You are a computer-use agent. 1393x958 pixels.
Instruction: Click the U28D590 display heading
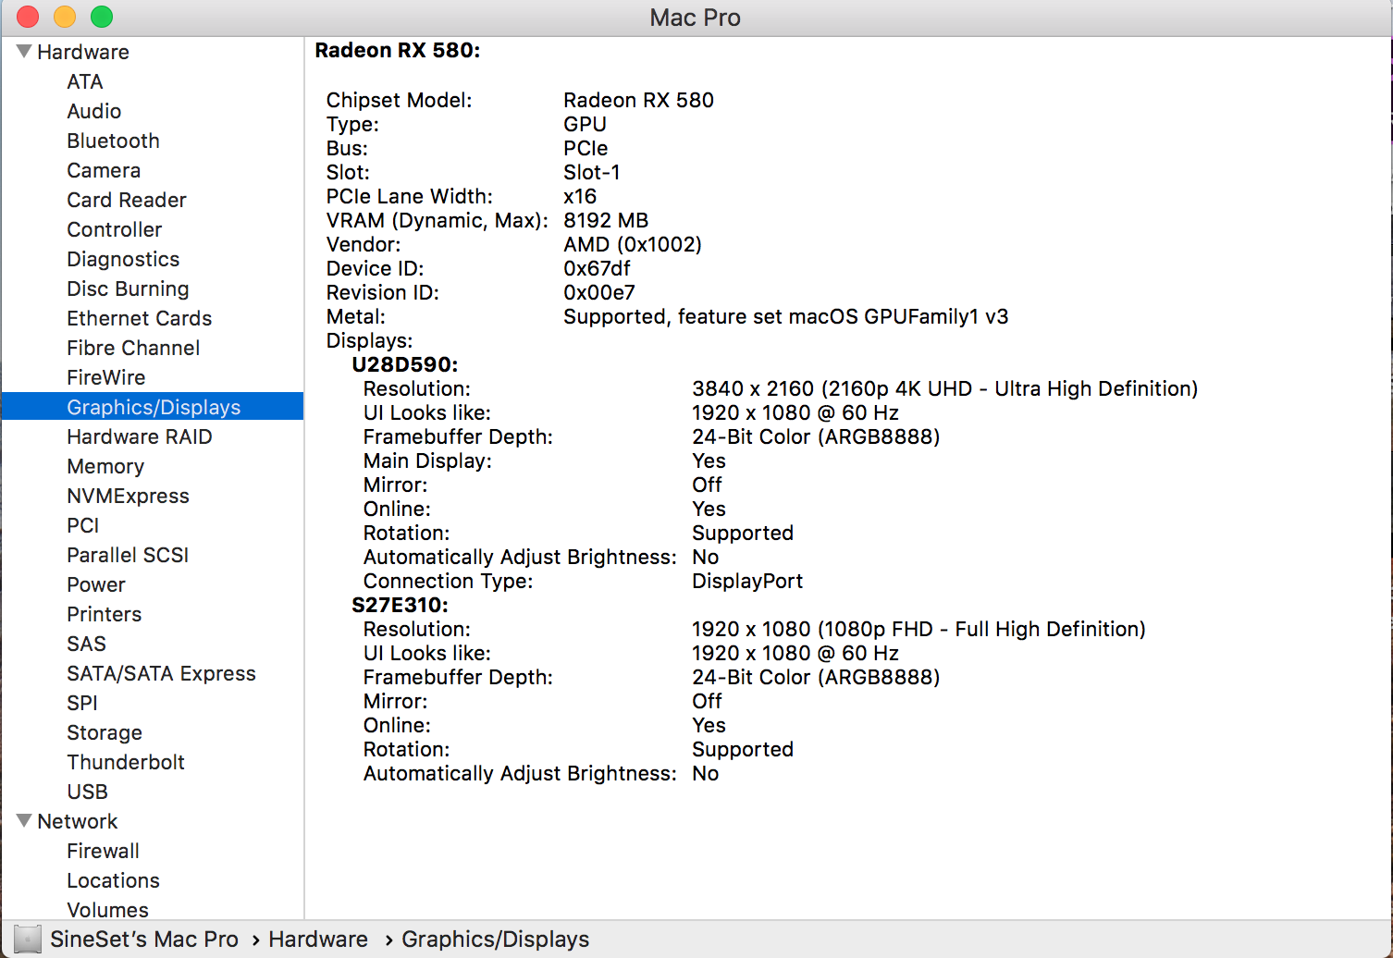pyautogui.click(x=405, y=364)
